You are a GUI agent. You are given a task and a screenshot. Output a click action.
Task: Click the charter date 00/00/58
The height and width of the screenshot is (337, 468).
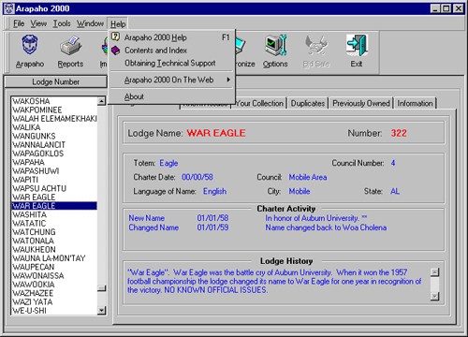click(197, 177)
